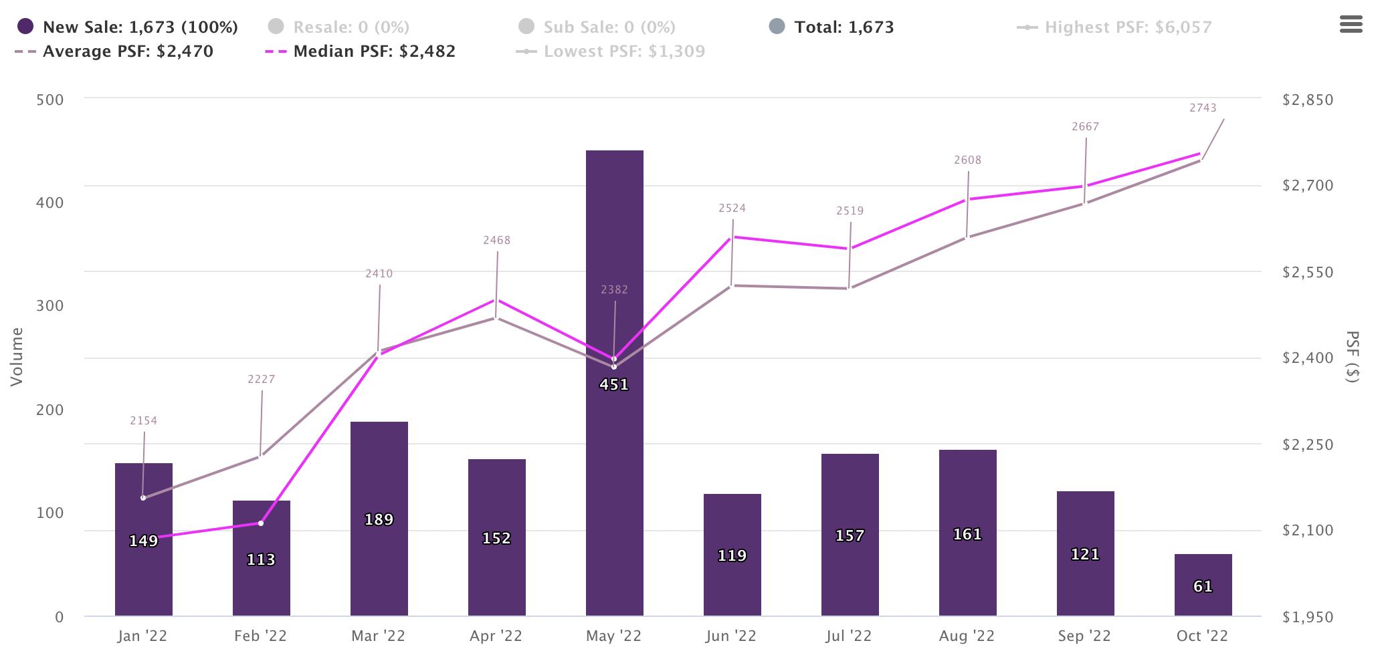Click the May '22 volume bar

pos(614,468)
